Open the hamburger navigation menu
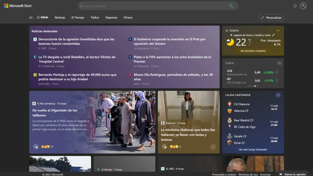This screenshot has height=176, width=313. 31,18
